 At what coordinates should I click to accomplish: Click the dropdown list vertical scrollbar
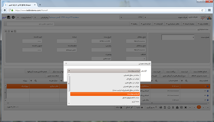[x=69, y=88]
